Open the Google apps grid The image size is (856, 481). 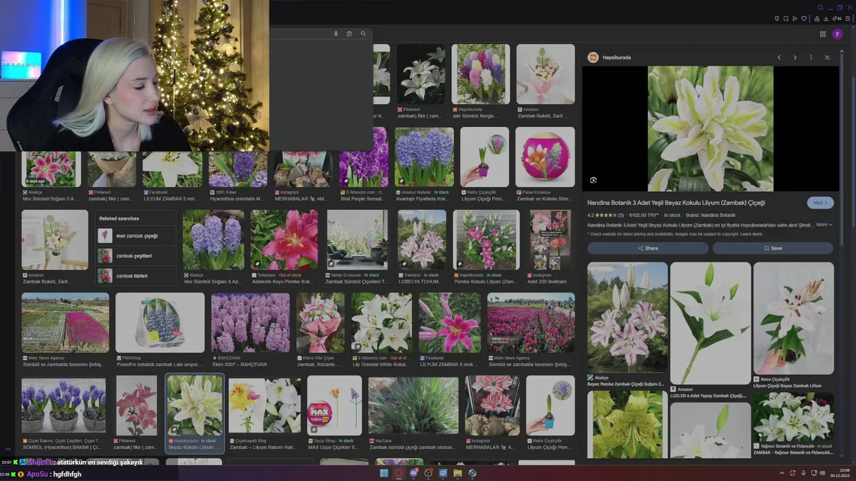tap(823, 34)
